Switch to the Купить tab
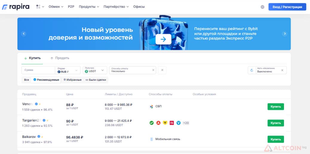 (32, 58)
